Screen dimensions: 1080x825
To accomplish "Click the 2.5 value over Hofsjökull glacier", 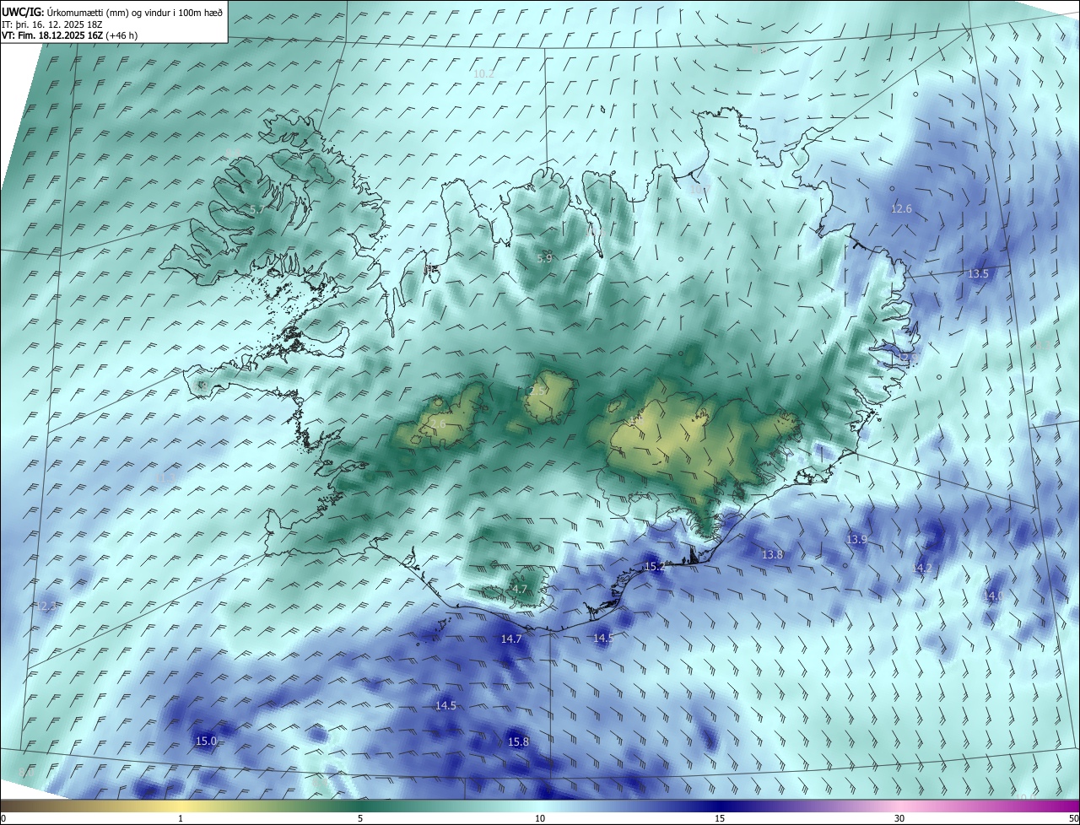I will coord(537,391).
